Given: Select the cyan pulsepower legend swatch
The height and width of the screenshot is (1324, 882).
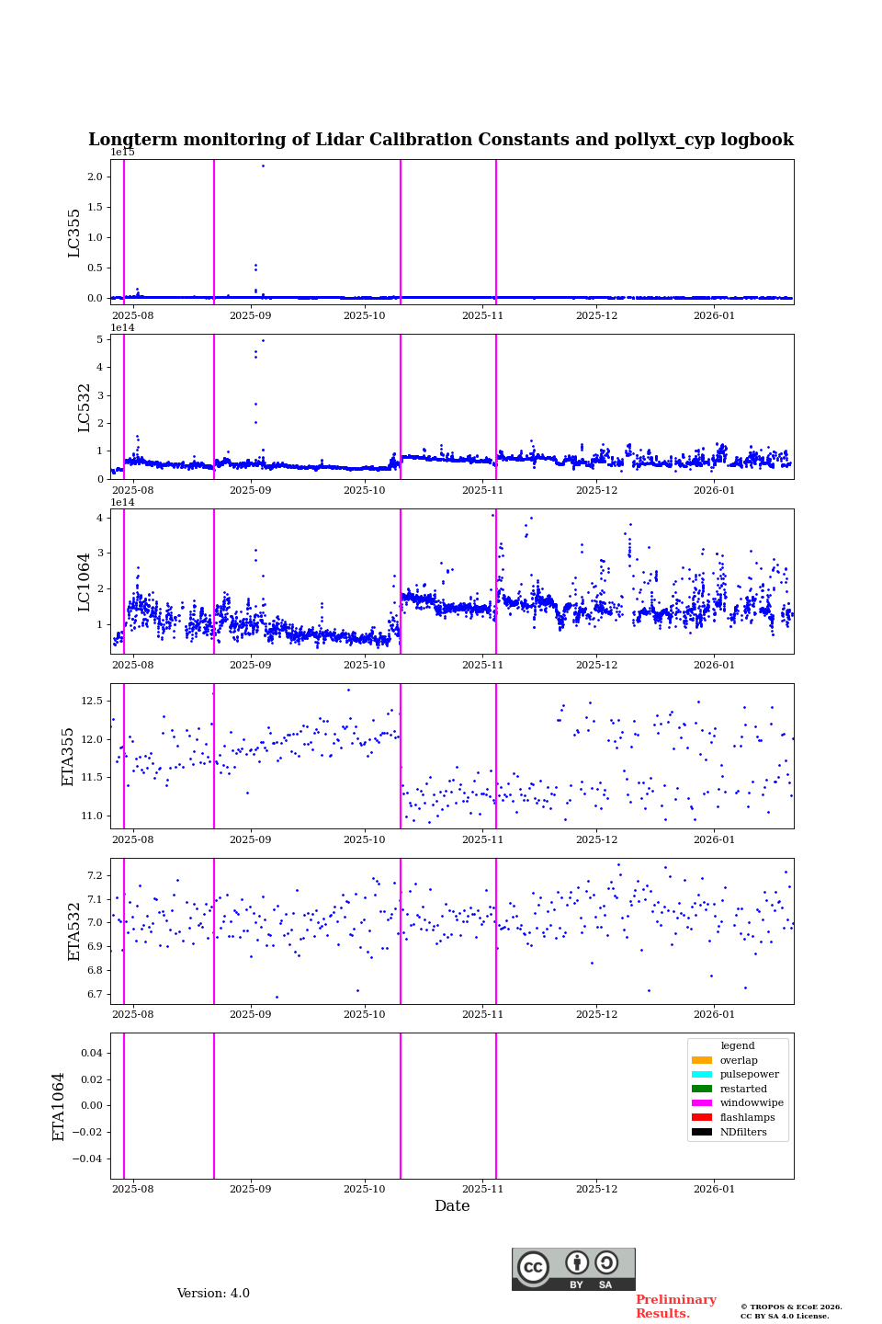Looking at the screenshot, I should (702, 1075).
